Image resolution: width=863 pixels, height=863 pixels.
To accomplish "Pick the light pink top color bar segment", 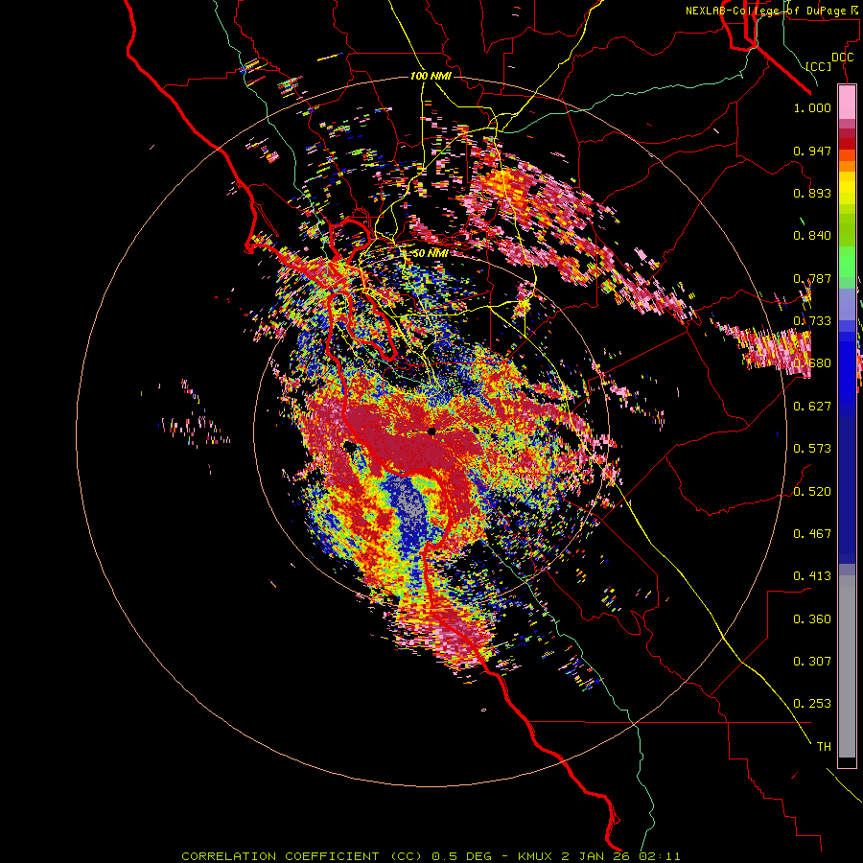I will pyautogui.click(x=847, y=102).
